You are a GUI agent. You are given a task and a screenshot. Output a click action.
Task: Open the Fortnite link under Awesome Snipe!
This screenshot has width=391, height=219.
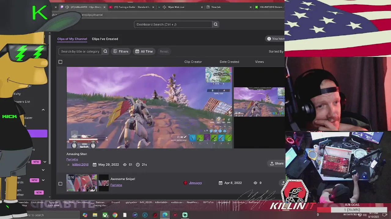(116, 185)
